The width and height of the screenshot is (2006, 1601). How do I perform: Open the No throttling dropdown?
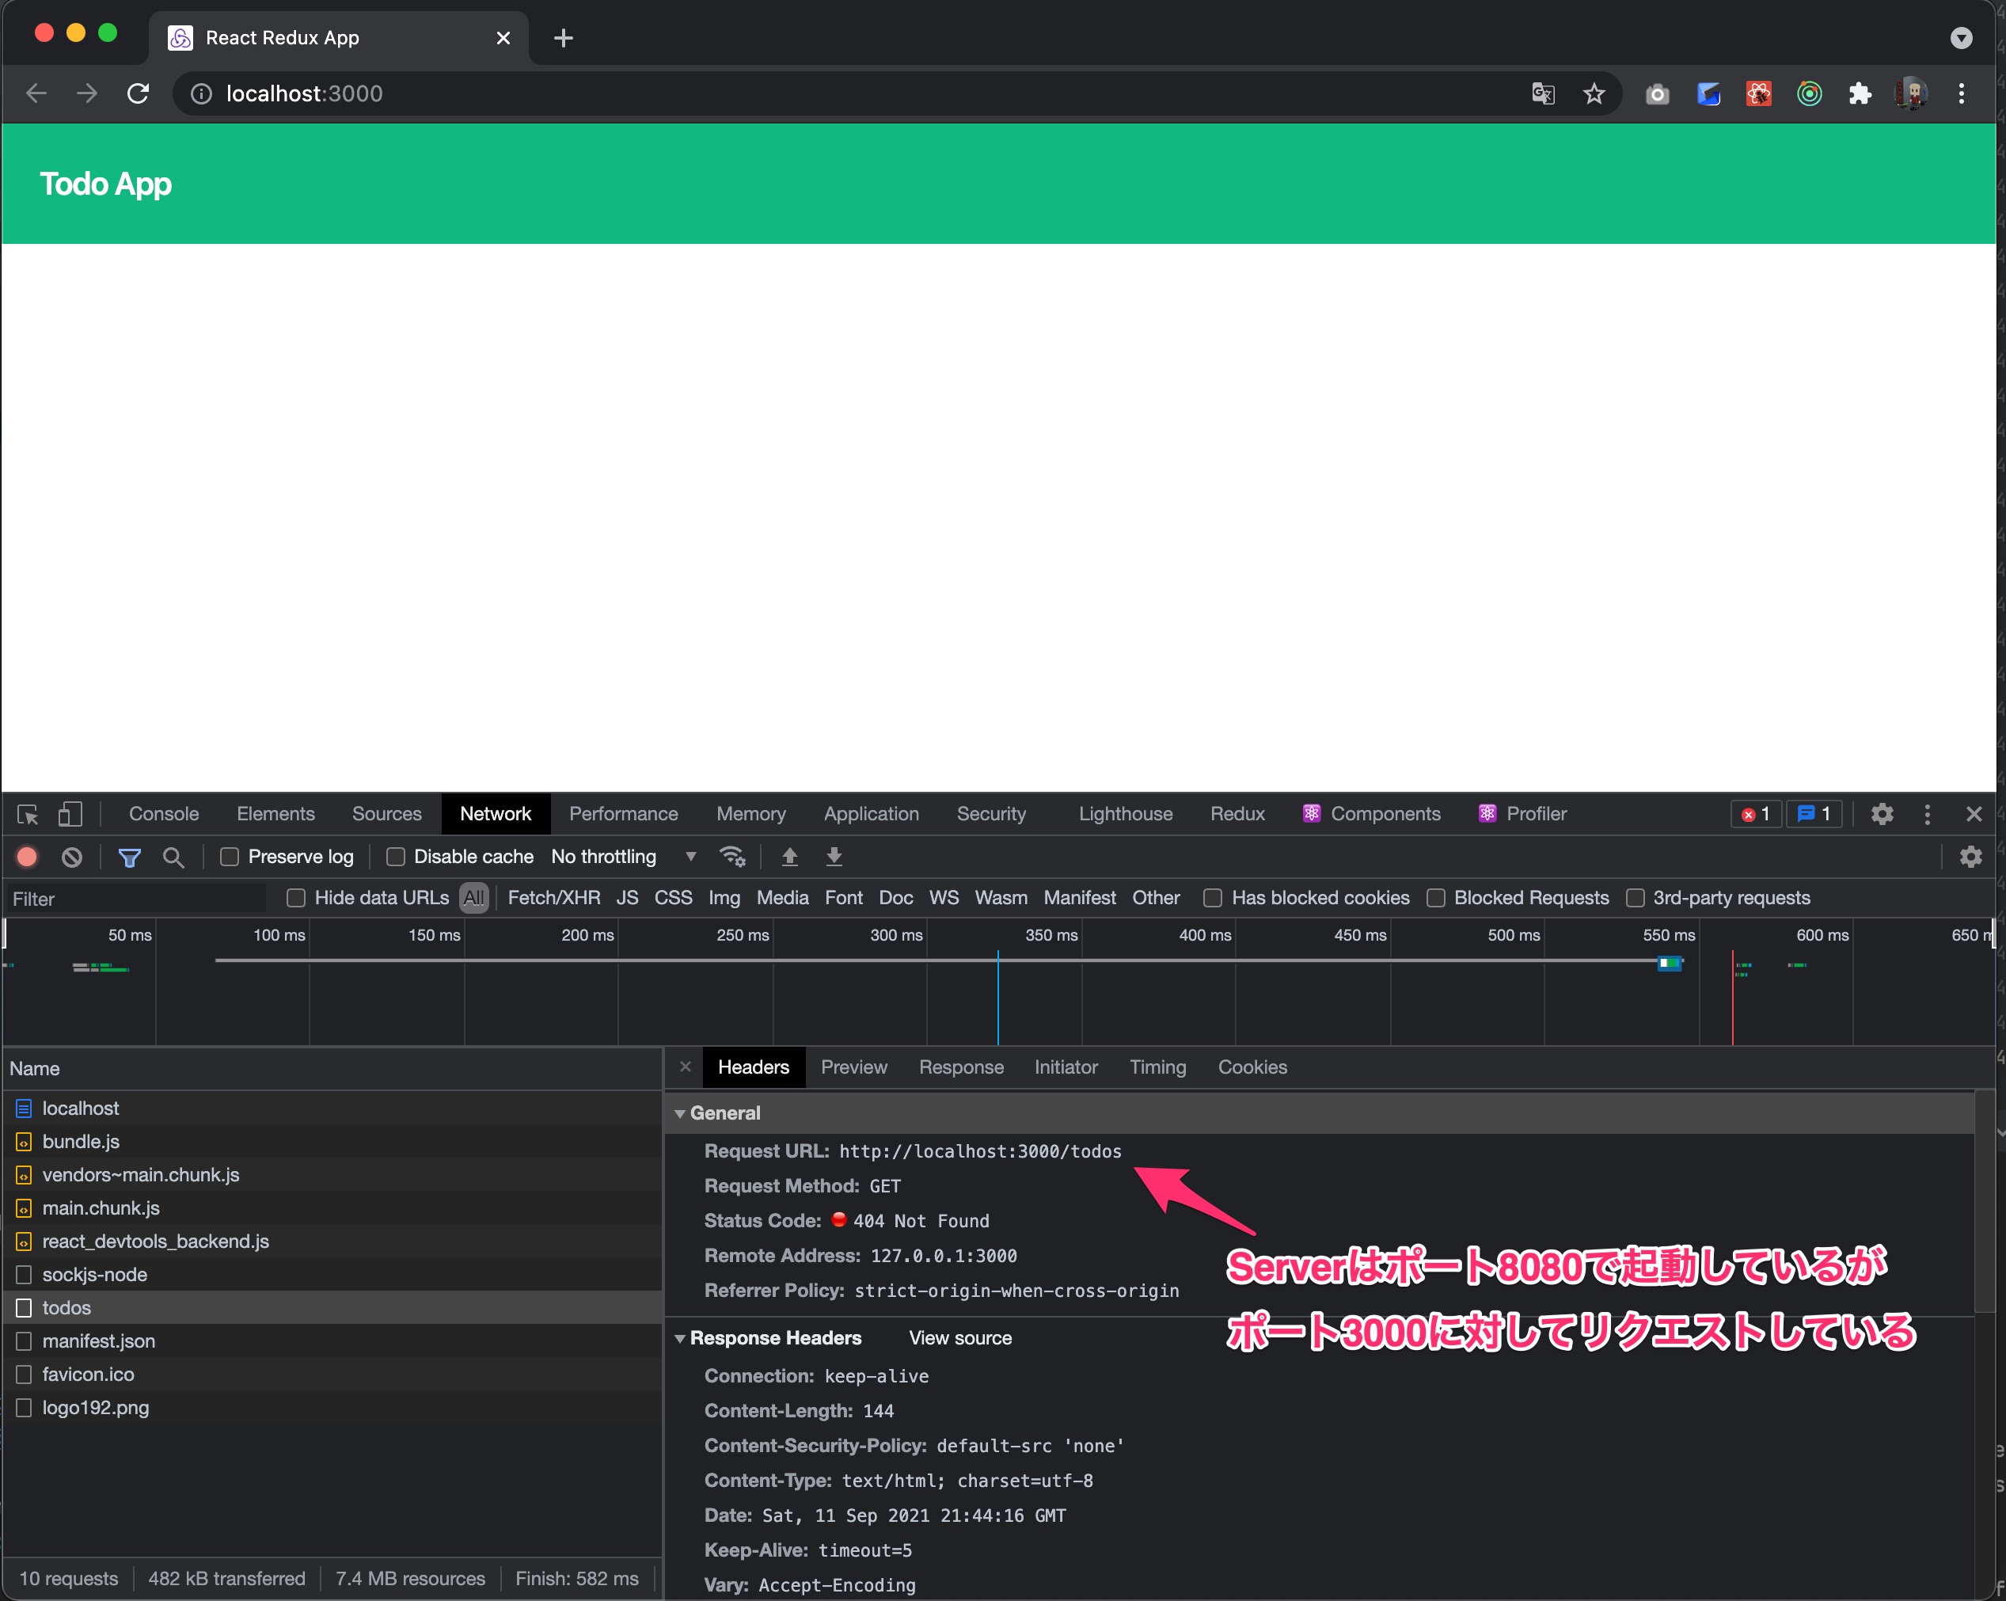click(623, 857)
